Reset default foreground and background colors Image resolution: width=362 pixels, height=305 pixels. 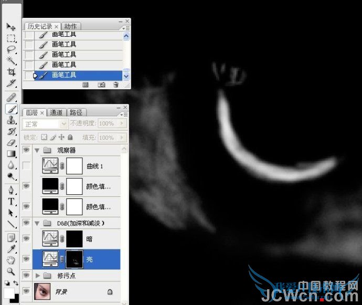click(7, 283)
